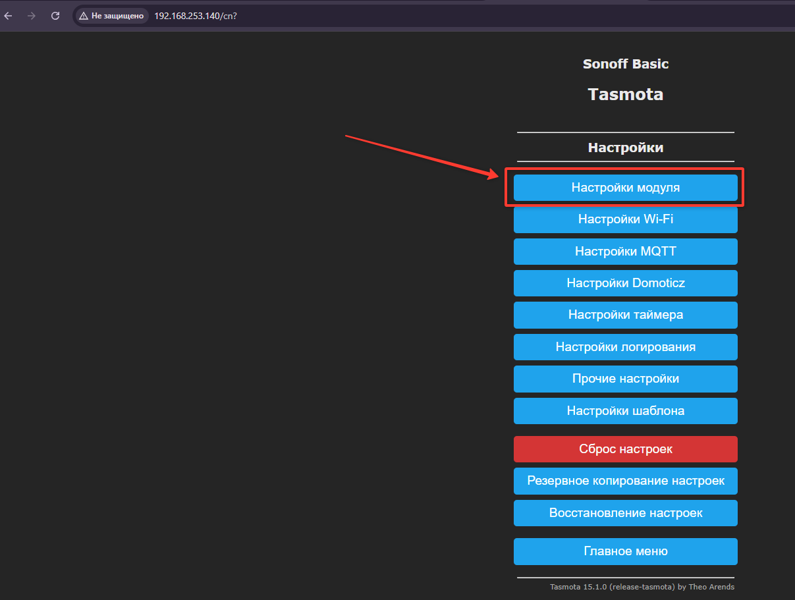Click the red 'Сброс настроек' button
This screenshot has height=600, width=795.
(626, 449)
